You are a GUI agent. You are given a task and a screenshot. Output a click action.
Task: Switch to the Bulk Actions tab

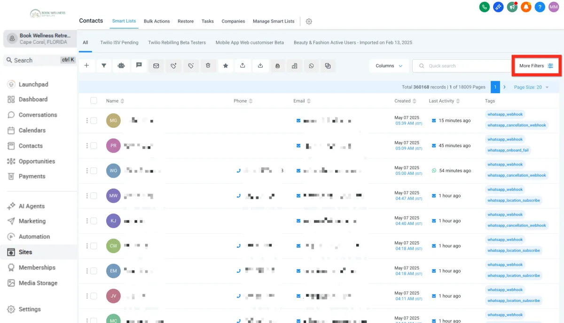coord(157,21)
